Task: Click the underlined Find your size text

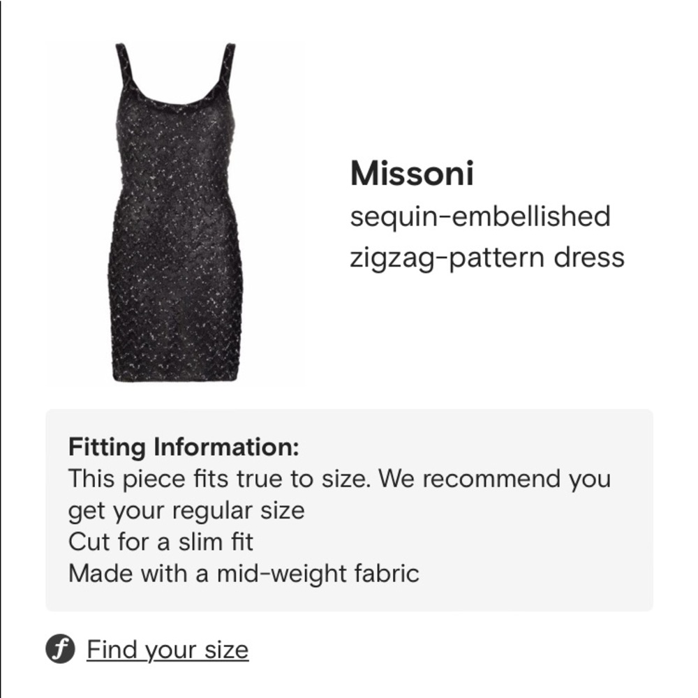Action: 165,649
